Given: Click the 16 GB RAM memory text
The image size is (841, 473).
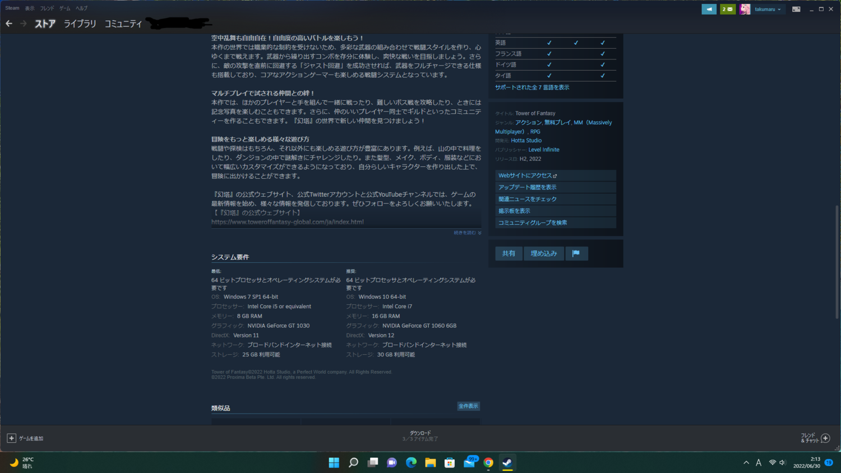Looking at the screenshot, I should pyautogui.click(x=386, y=316).
